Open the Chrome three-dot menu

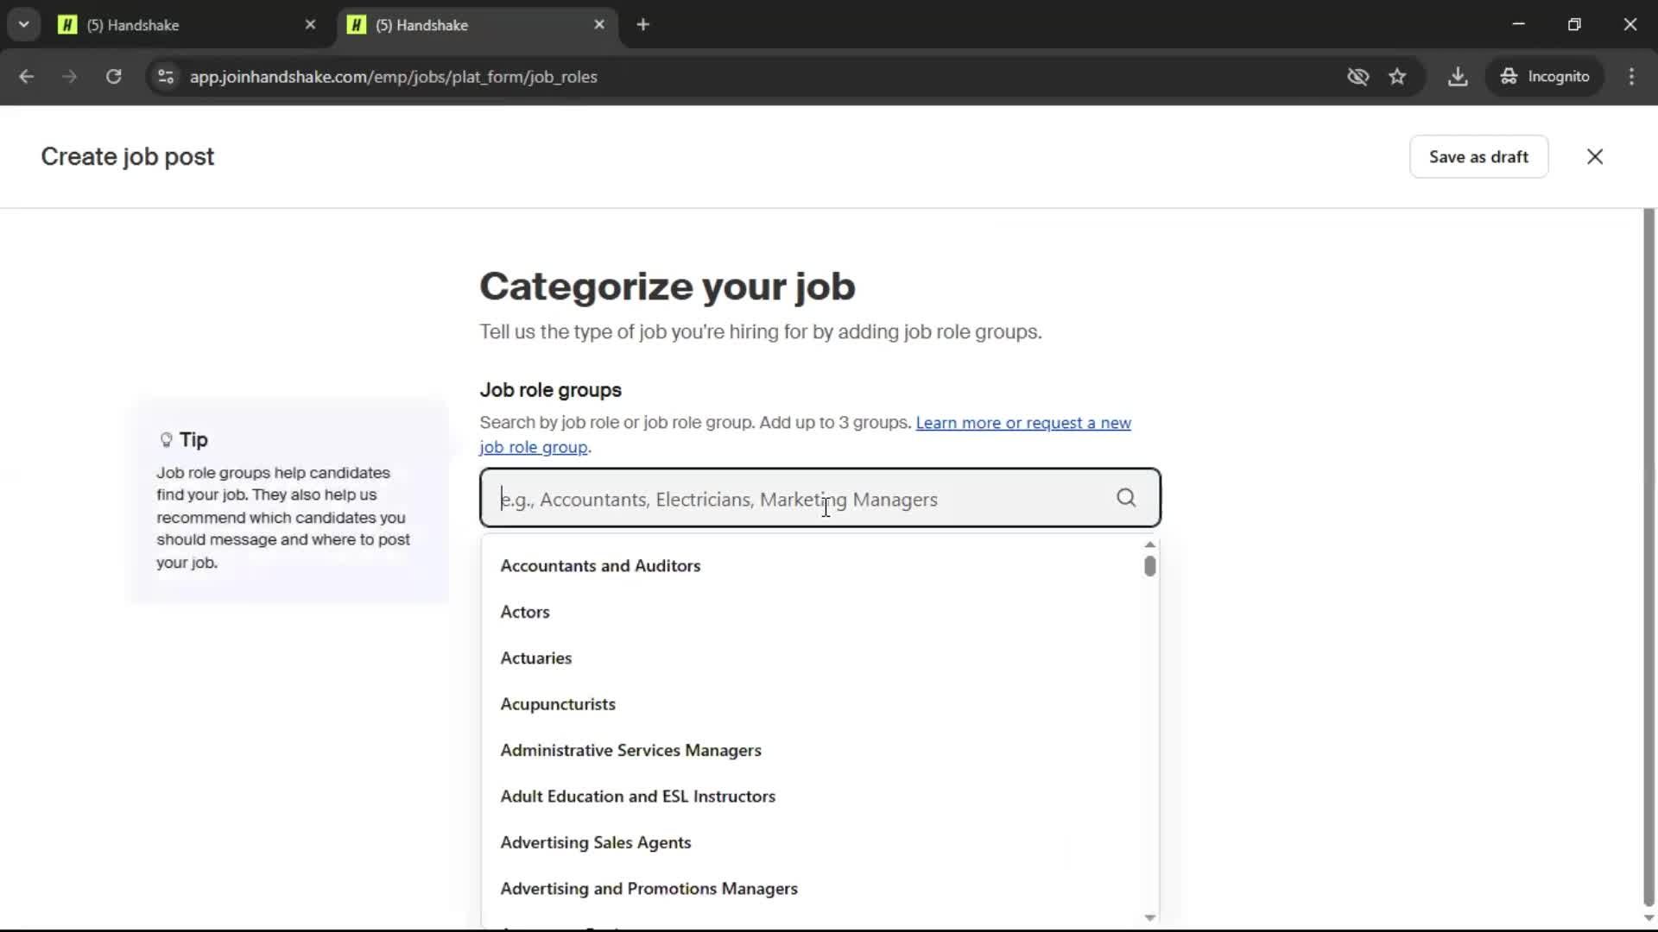(x=1631, y=77)
